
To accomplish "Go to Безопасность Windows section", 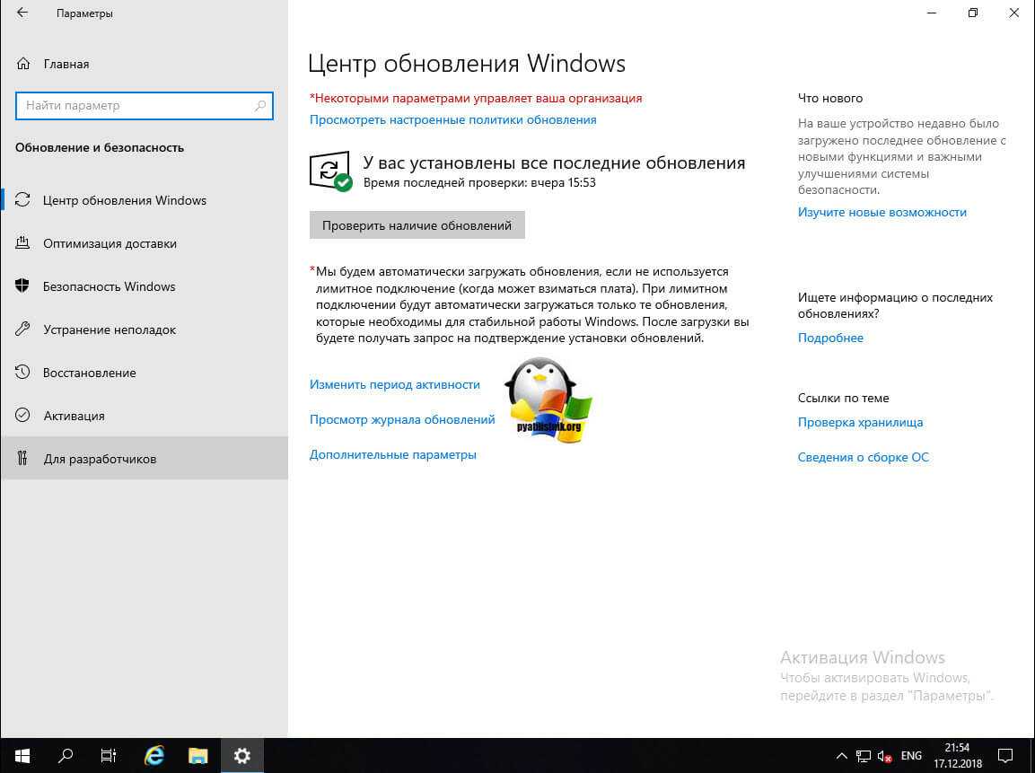I will point(109,286).
